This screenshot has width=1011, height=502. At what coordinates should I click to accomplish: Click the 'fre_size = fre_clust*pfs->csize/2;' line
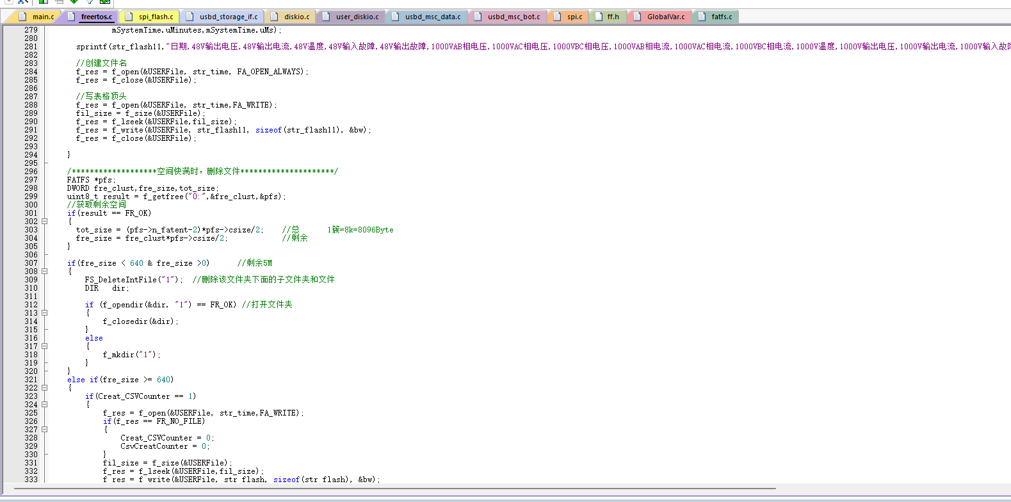[152, 238]
